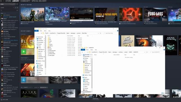Open Share tab in the front workshop Explorer
Screen dimensions: 181x102
pos(92,50)
